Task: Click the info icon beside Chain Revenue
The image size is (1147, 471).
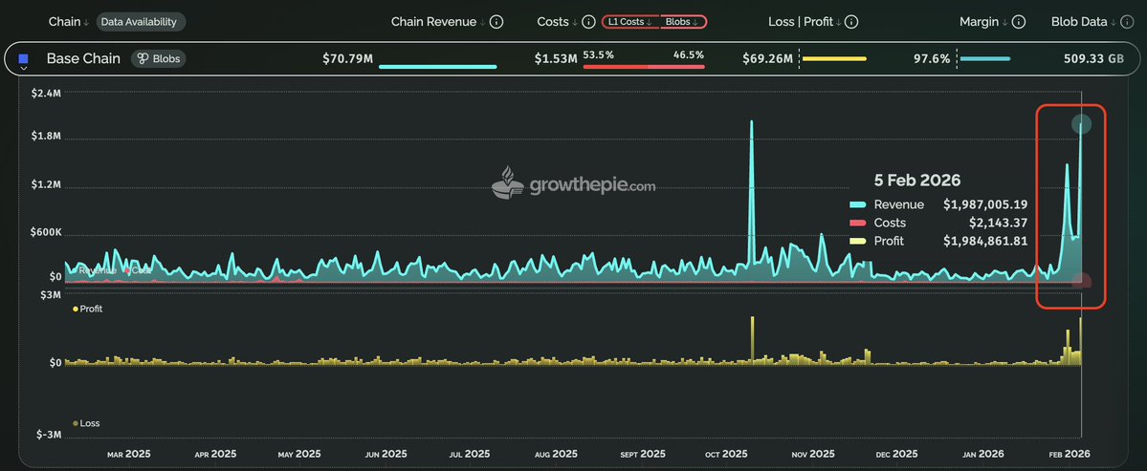Action: point(496,22)
